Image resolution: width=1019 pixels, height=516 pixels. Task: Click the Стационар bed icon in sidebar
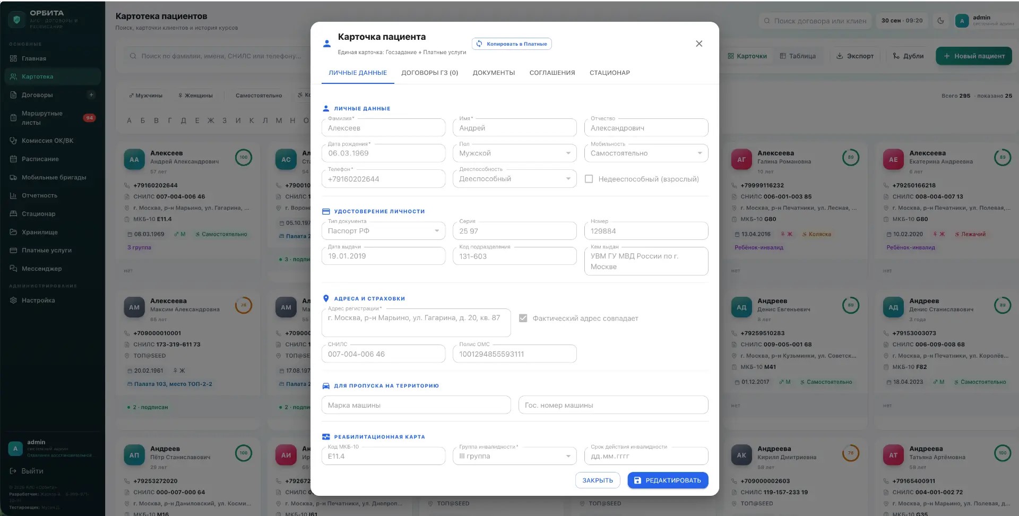[13, 214]
